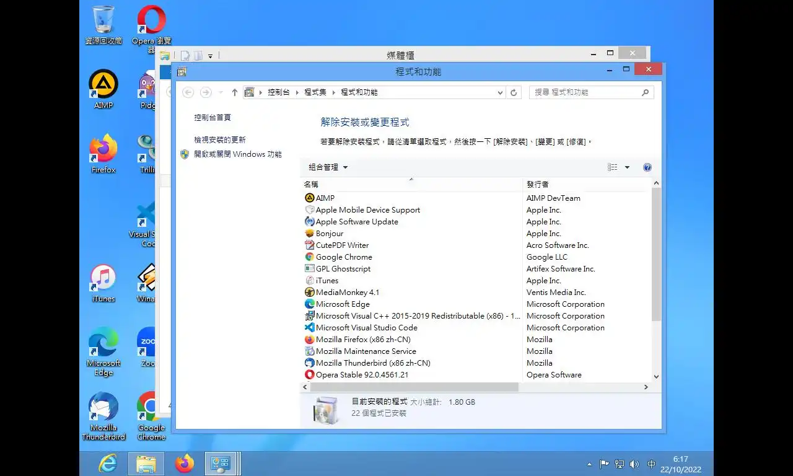Expand the view options dropdown arrow
This screenshot has width=793, height=476.
pos(627,167)
